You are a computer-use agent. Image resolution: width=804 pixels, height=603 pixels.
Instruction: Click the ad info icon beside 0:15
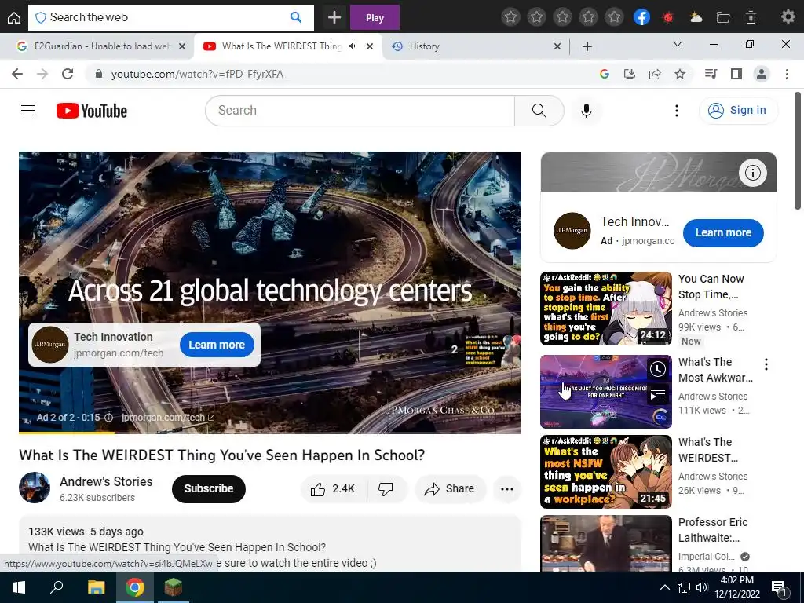coord(108,418)
